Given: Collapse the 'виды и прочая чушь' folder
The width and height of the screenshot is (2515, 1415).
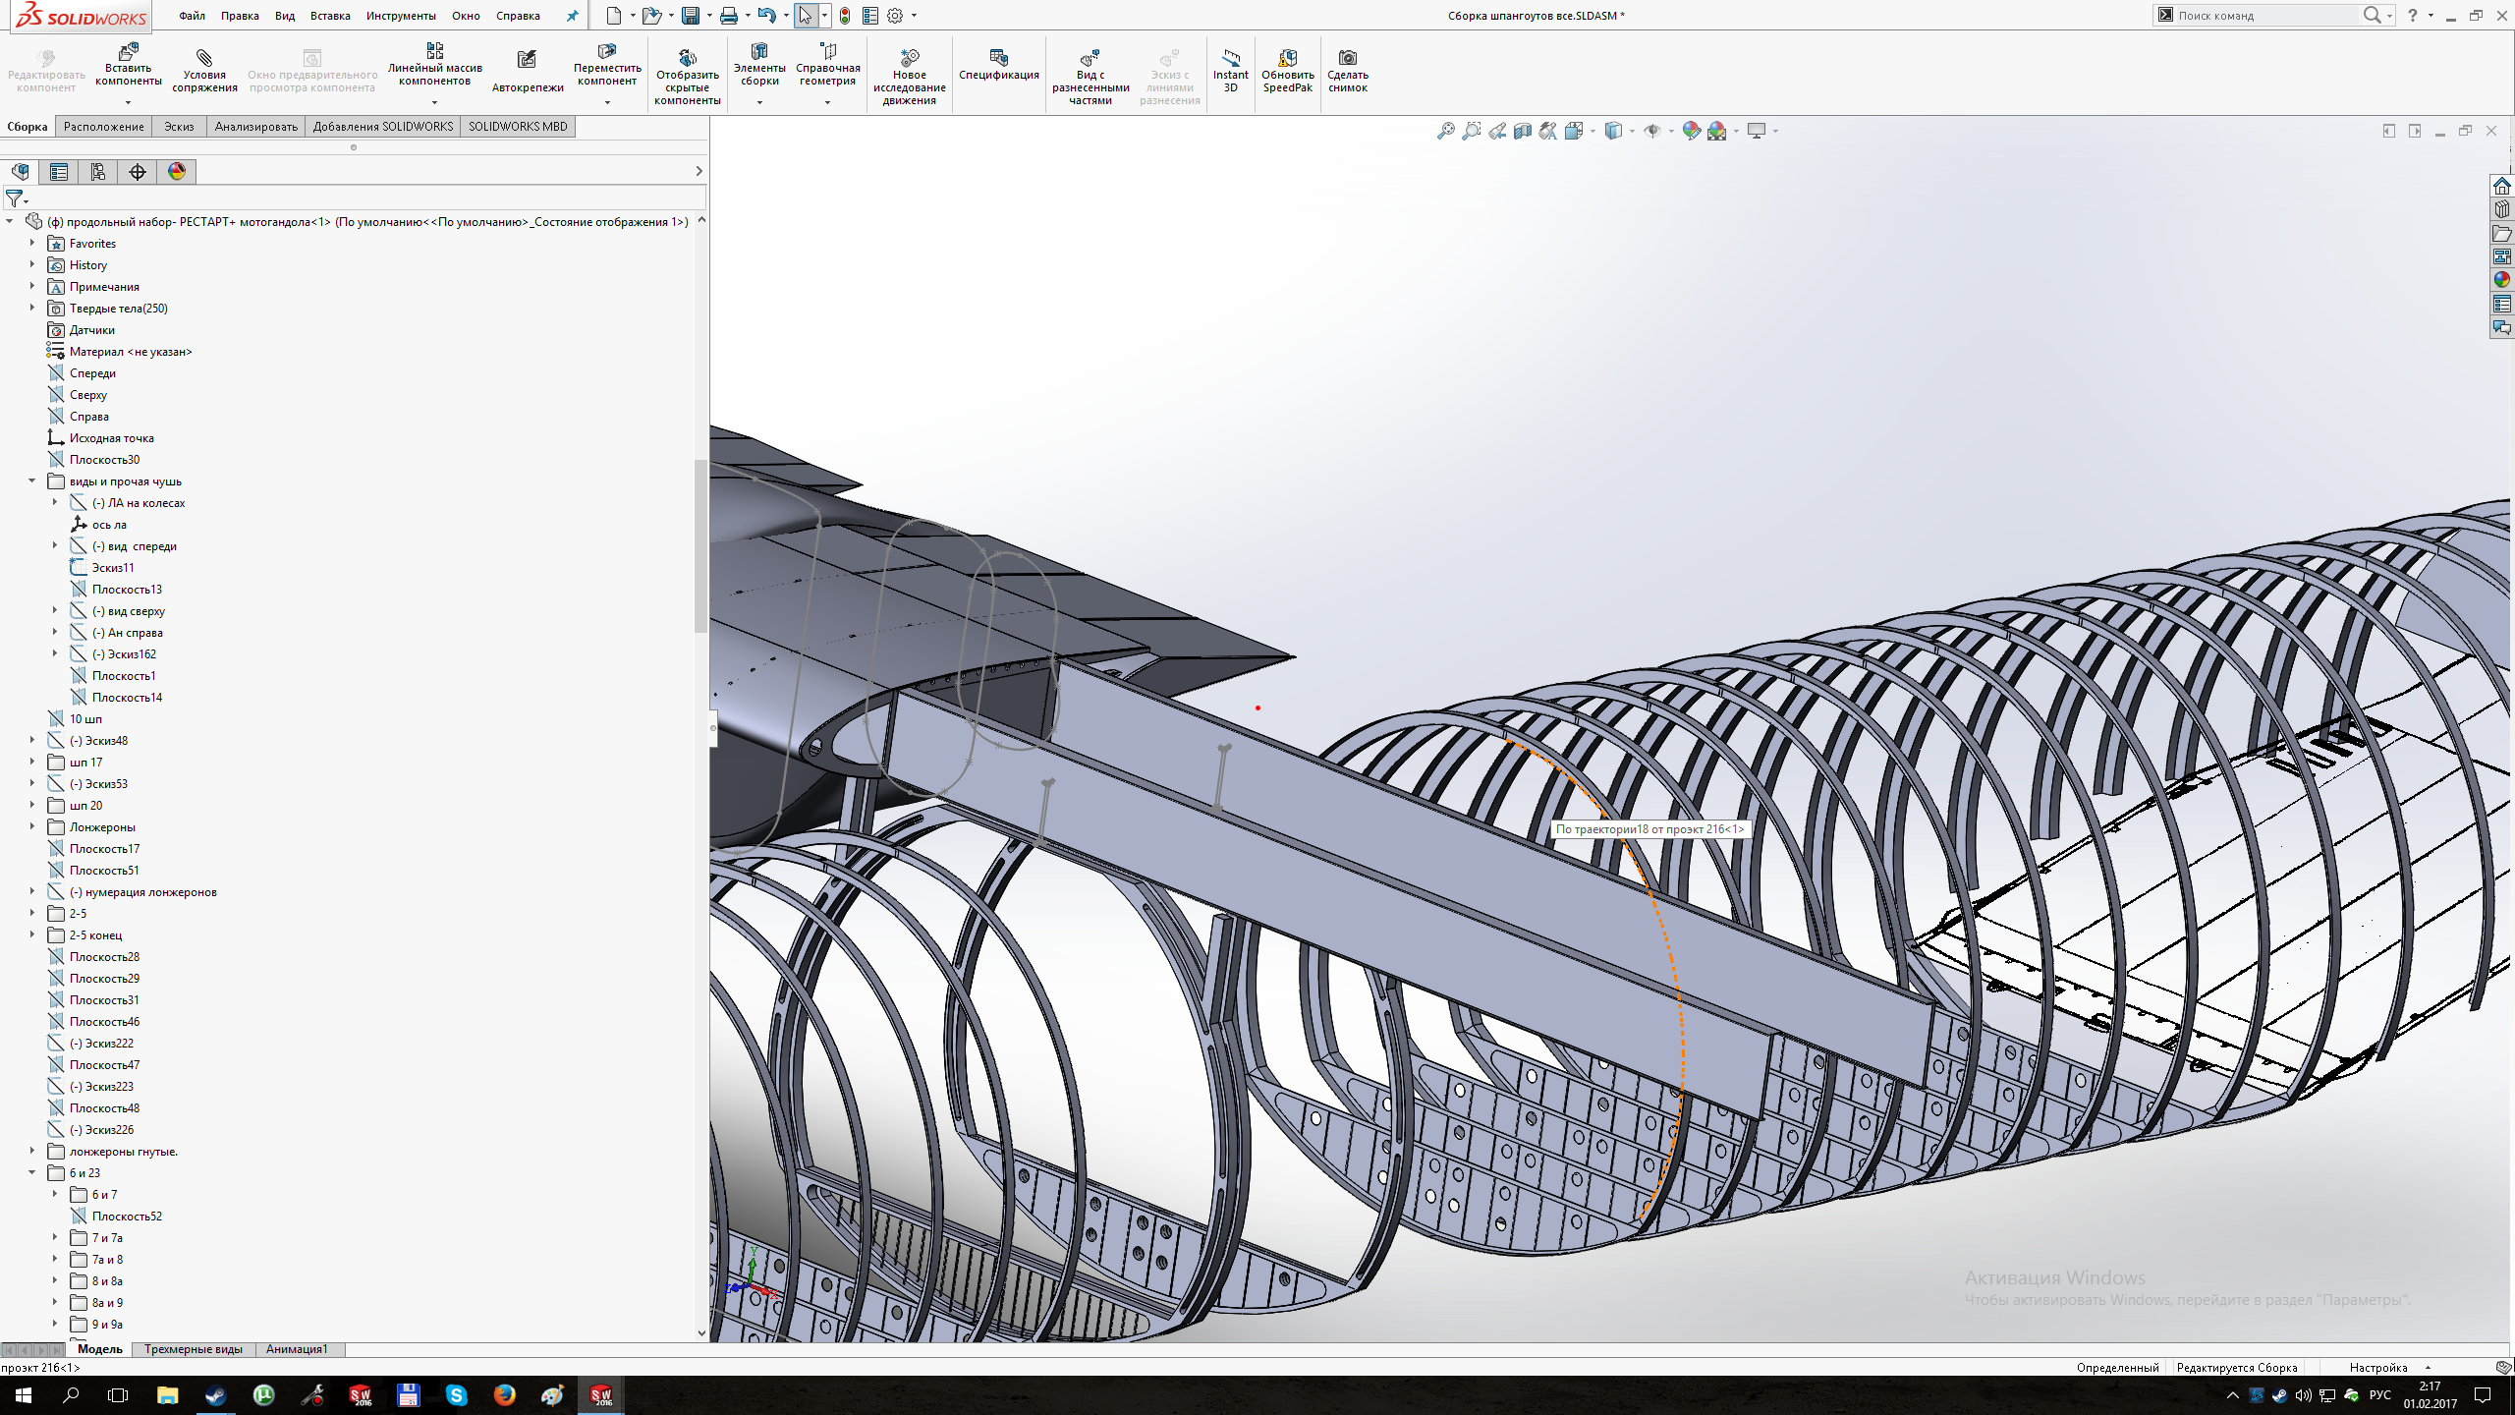Looking at the screenshot, I should [x=32, y=481].
